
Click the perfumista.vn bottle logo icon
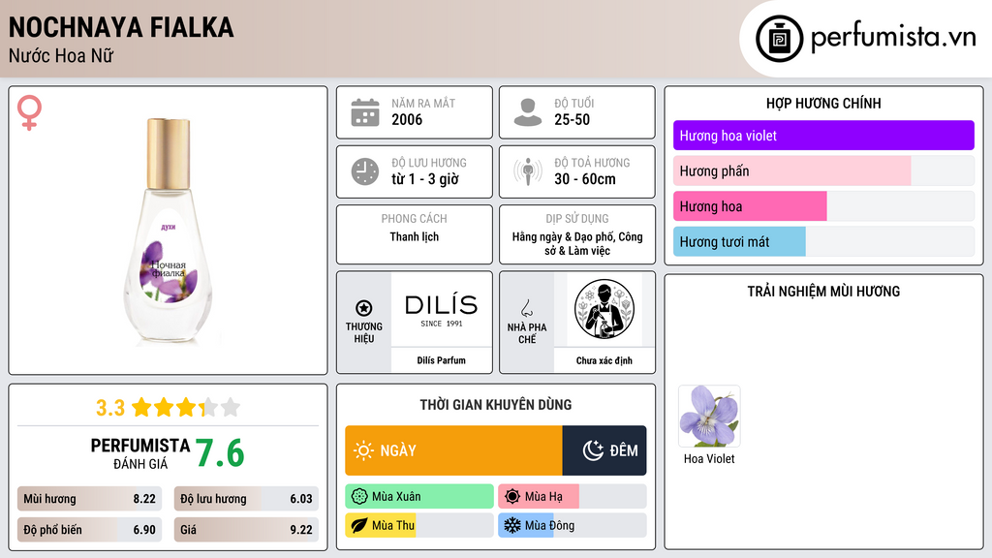point(779,39)
